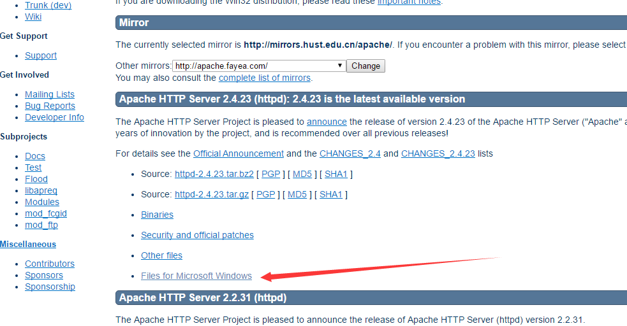This screenshot has width=627, height=326.
Task: Go to Mailing Lists in sidebar
Action: coord(50,94)
